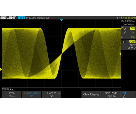136x114 pixels.
Task: Click the blue USB status icon
Action: (x=124, y=93)
